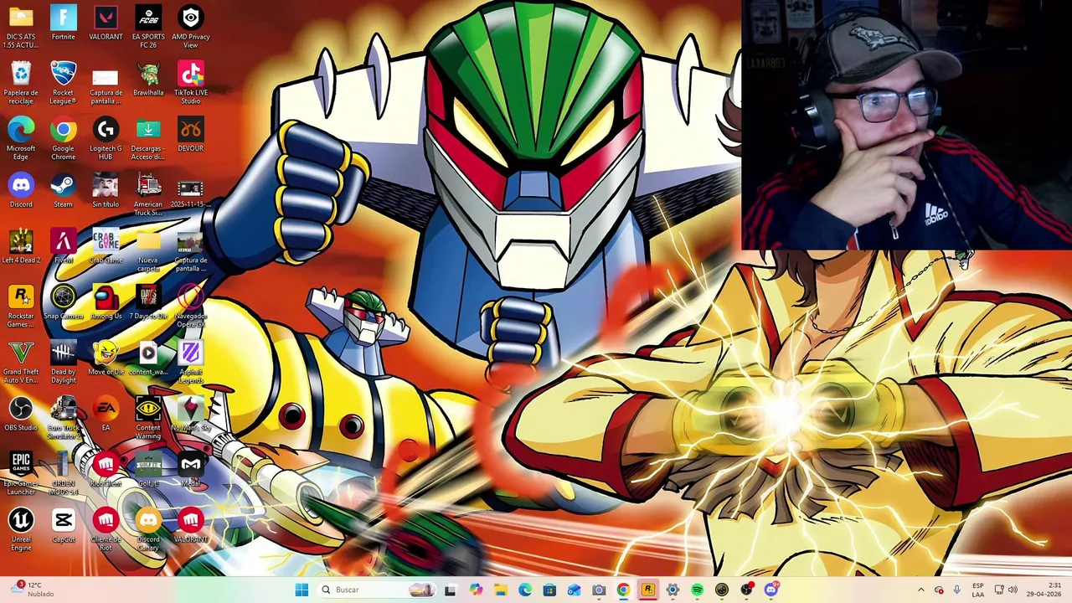The width and height of the screenshot is (1072, 603).
Task: Open File Explorer from taskbar
Action: pos(500,590)
